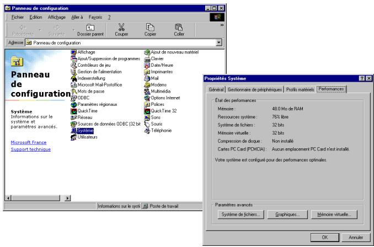Open the Favoris menu
Image resolution: width=374 pixels, height=247 pixels.
pyautogui.click(x=95, y=17)
